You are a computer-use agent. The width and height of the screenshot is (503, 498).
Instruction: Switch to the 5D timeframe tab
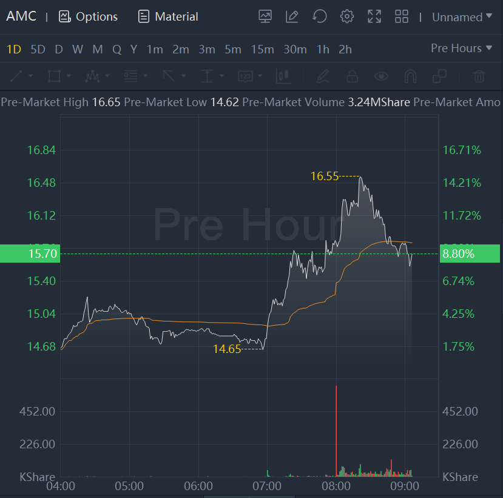click(38, 49)
